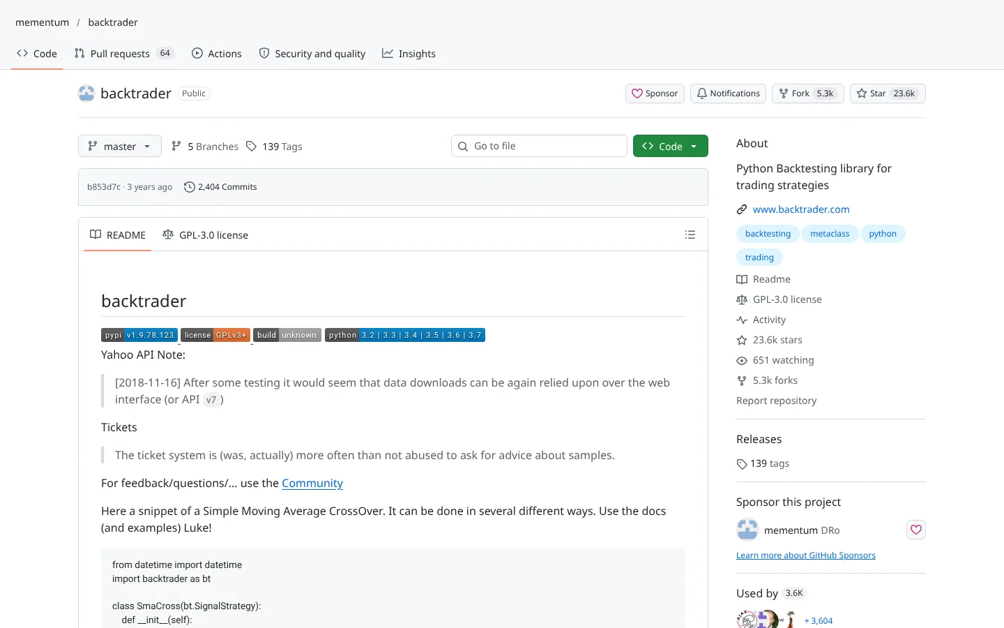Expand the master branch dropdown
The width and height of the screenshot is (1004, 628).
coord(120,146)
